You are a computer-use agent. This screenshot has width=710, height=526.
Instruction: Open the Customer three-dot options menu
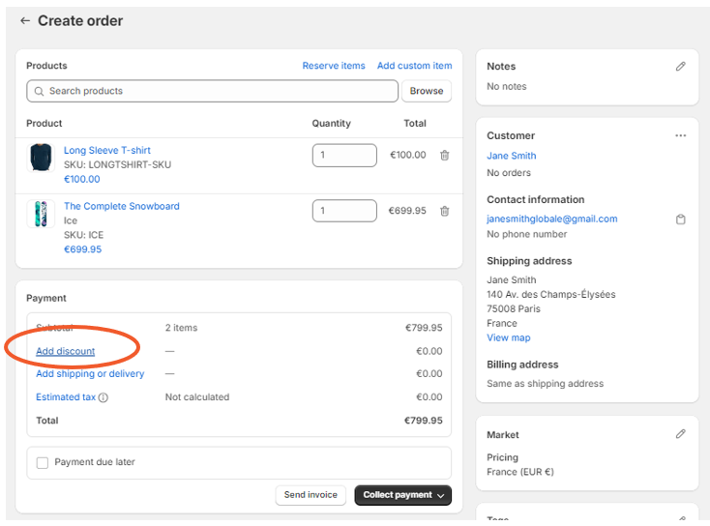click(680, 136)
